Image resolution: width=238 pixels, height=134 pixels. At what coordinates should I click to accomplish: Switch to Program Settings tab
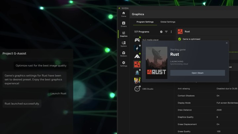pyautogui.click(x=145, y=22)
